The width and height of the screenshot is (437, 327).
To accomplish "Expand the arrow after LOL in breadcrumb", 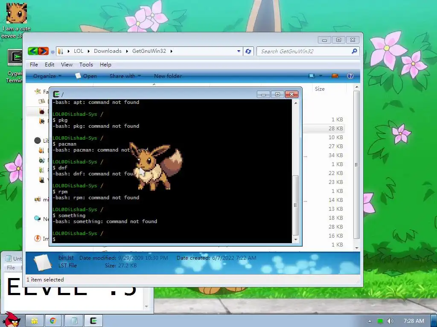I will [x=89, y=51].
